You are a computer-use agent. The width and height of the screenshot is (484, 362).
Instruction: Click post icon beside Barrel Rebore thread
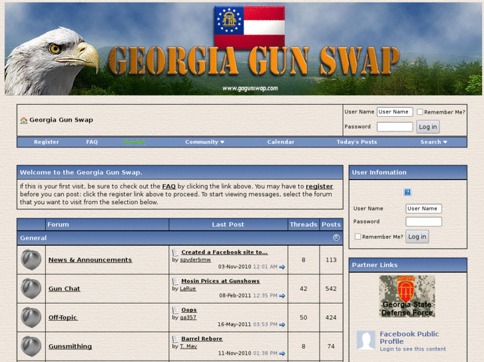point(175,339)
